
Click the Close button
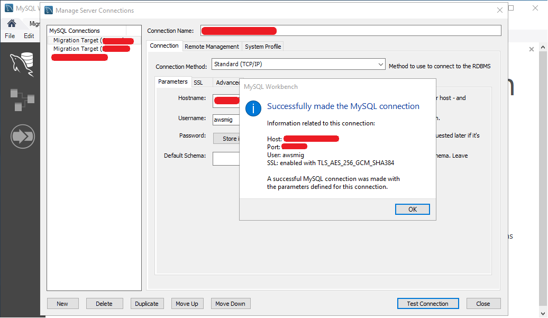483,304
